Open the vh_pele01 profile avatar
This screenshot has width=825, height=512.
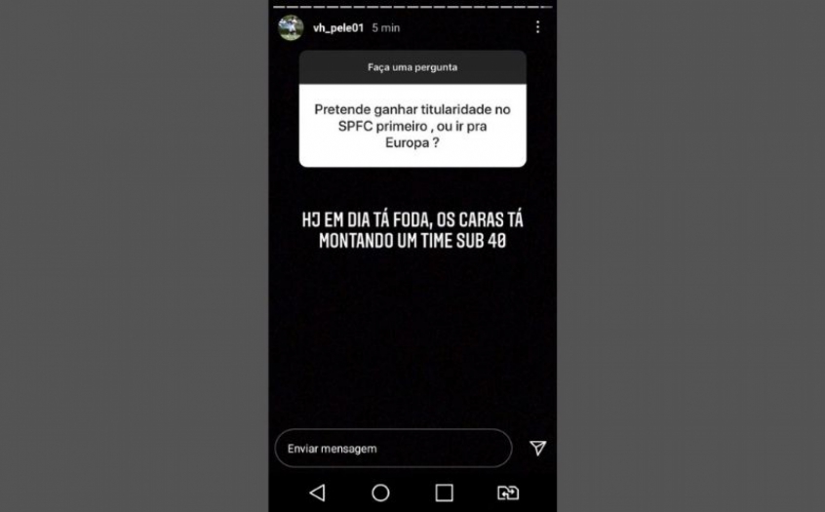click(x=291, y=27)
